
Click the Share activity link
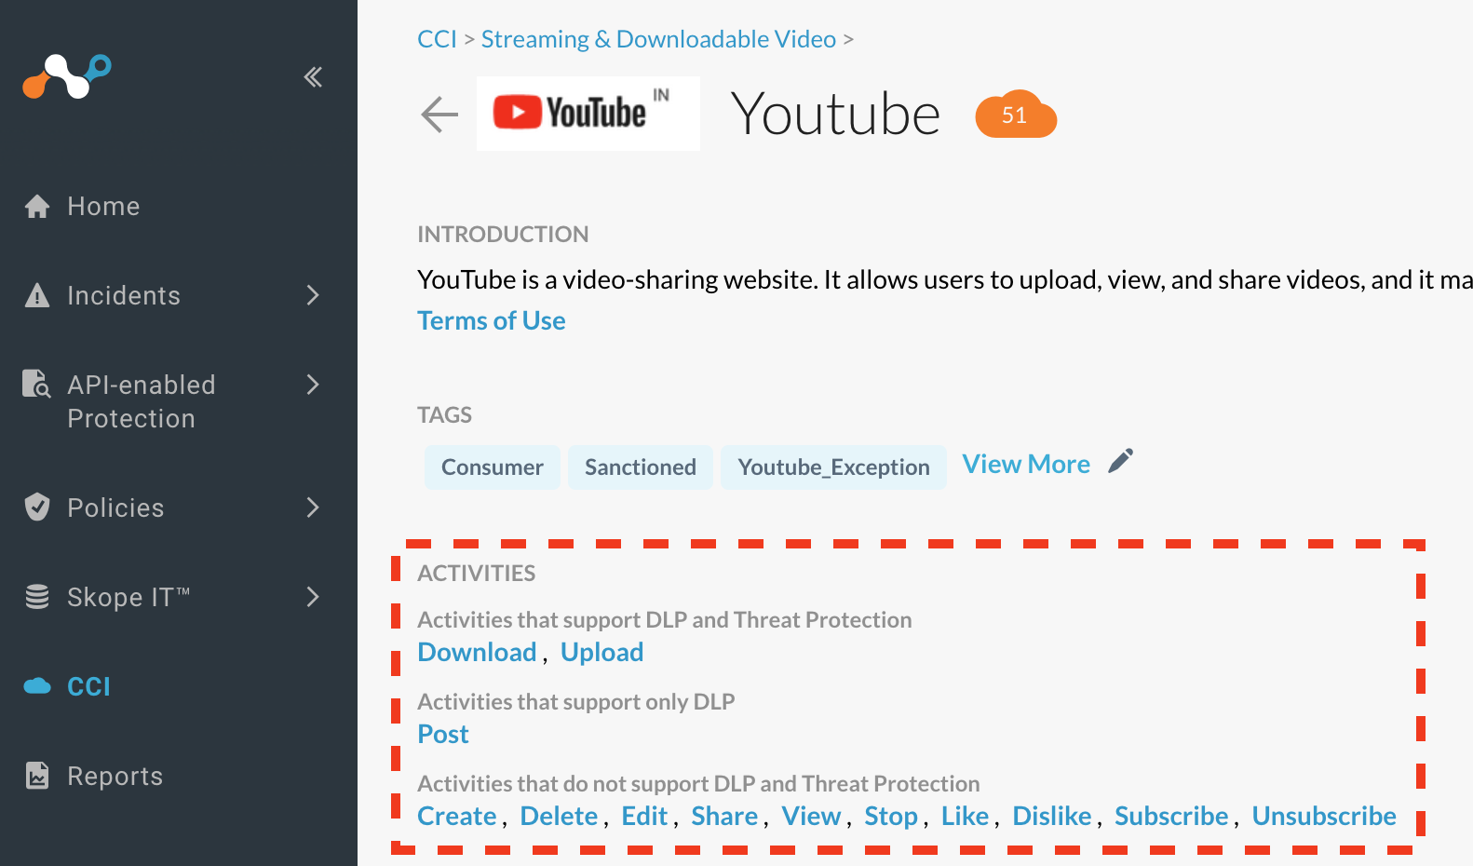click(724, 816)
